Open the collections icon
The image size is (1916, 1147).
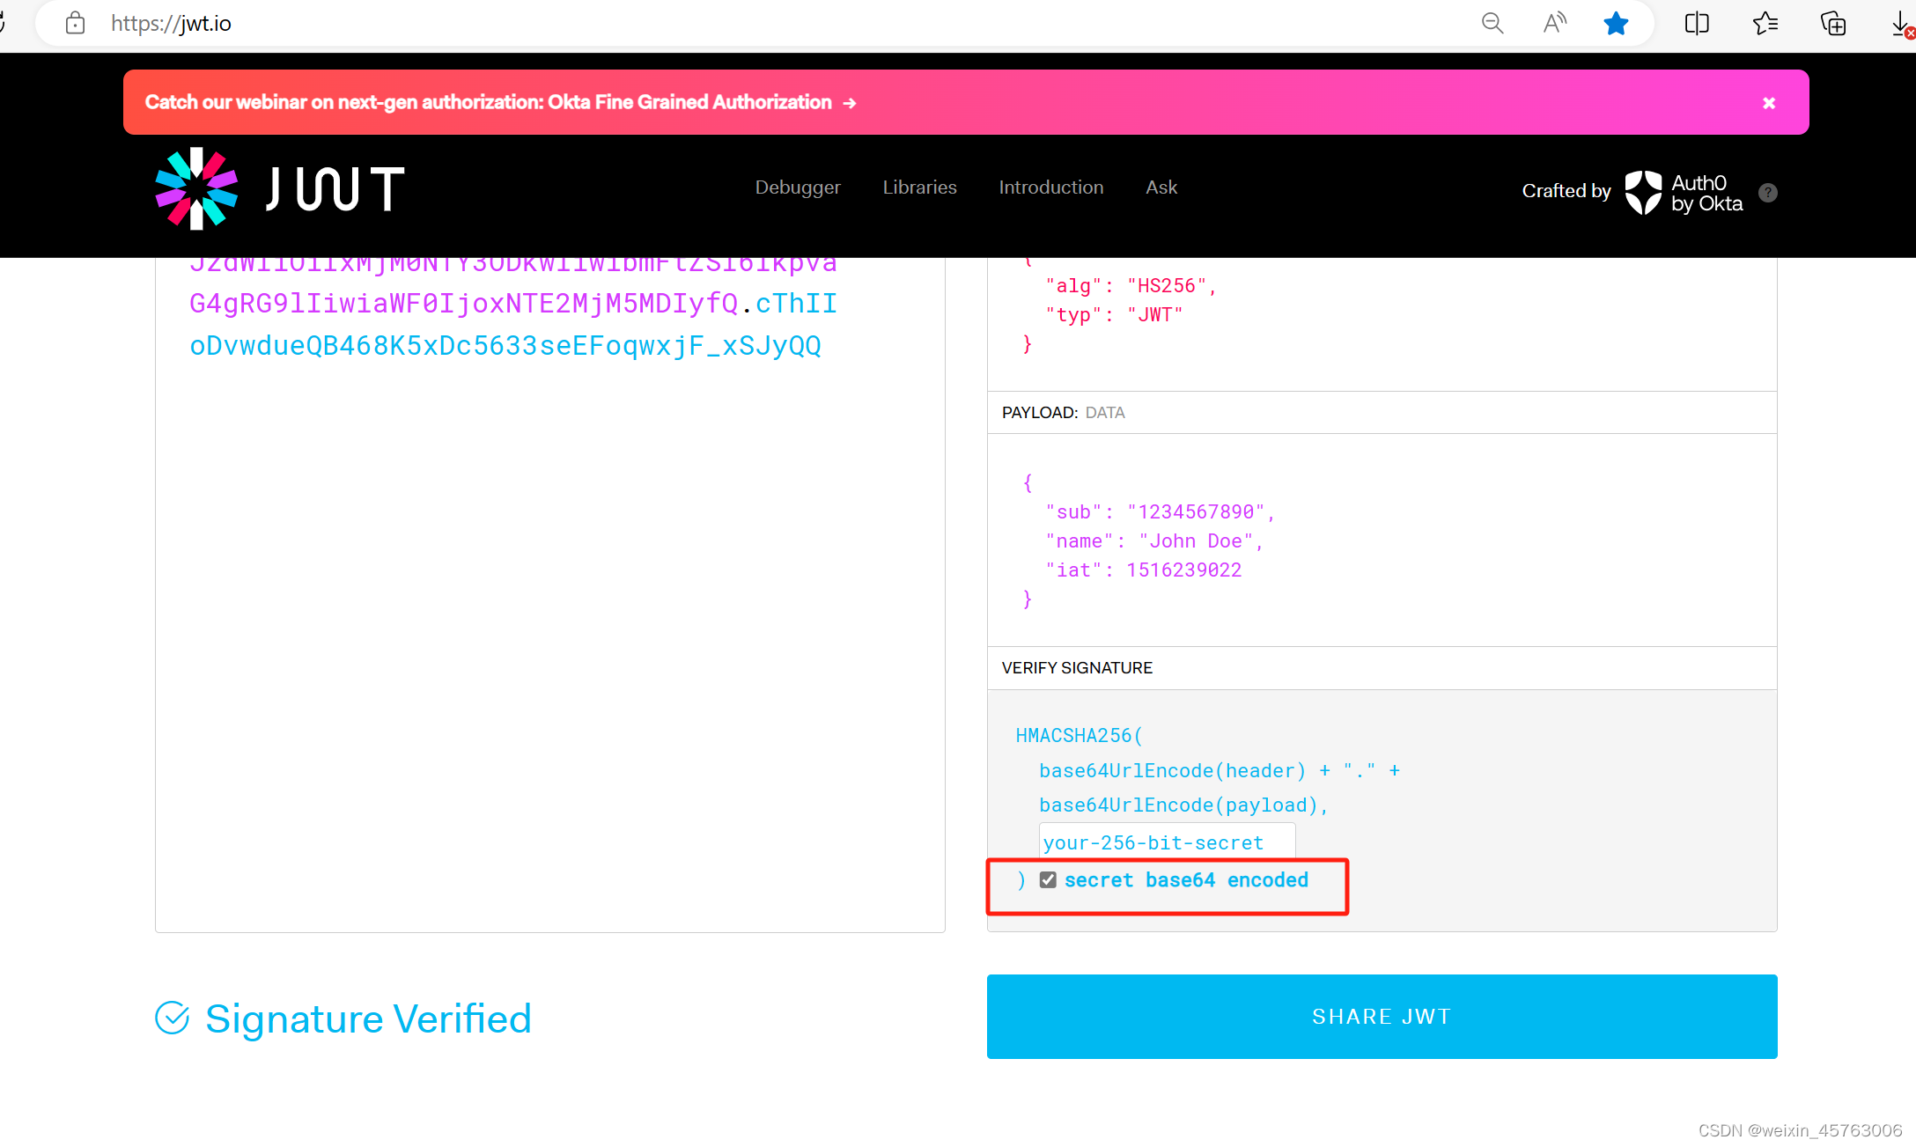coord(1833,24)
